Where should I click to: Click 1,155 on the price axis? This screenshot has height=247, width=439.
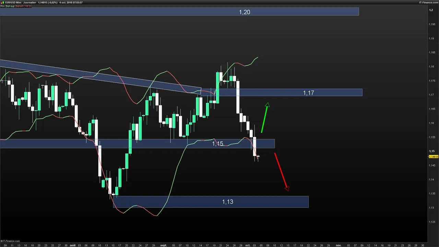point(432,137)
